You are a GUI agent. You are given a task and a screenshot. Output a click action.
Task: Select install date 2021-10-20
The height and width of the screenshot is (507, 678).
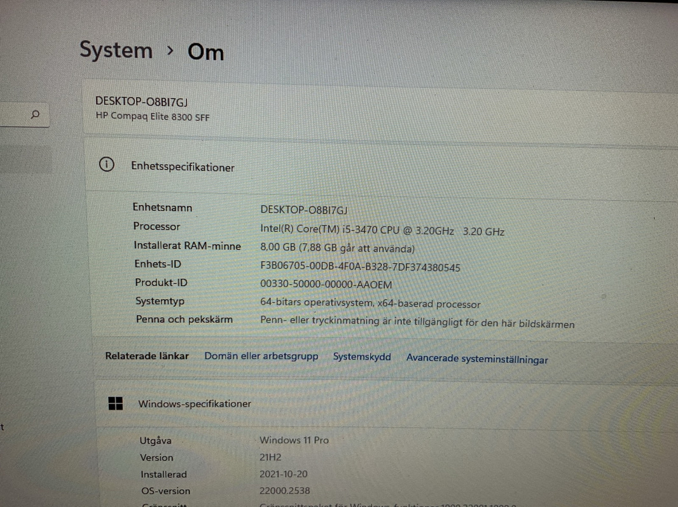pos(283,474)
